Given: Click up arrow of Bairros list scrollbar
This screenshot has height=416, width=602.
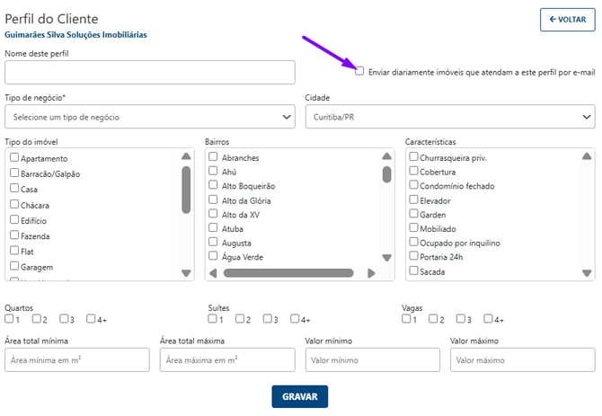Looking at the screenshot, I should click(x=386, y=156).
